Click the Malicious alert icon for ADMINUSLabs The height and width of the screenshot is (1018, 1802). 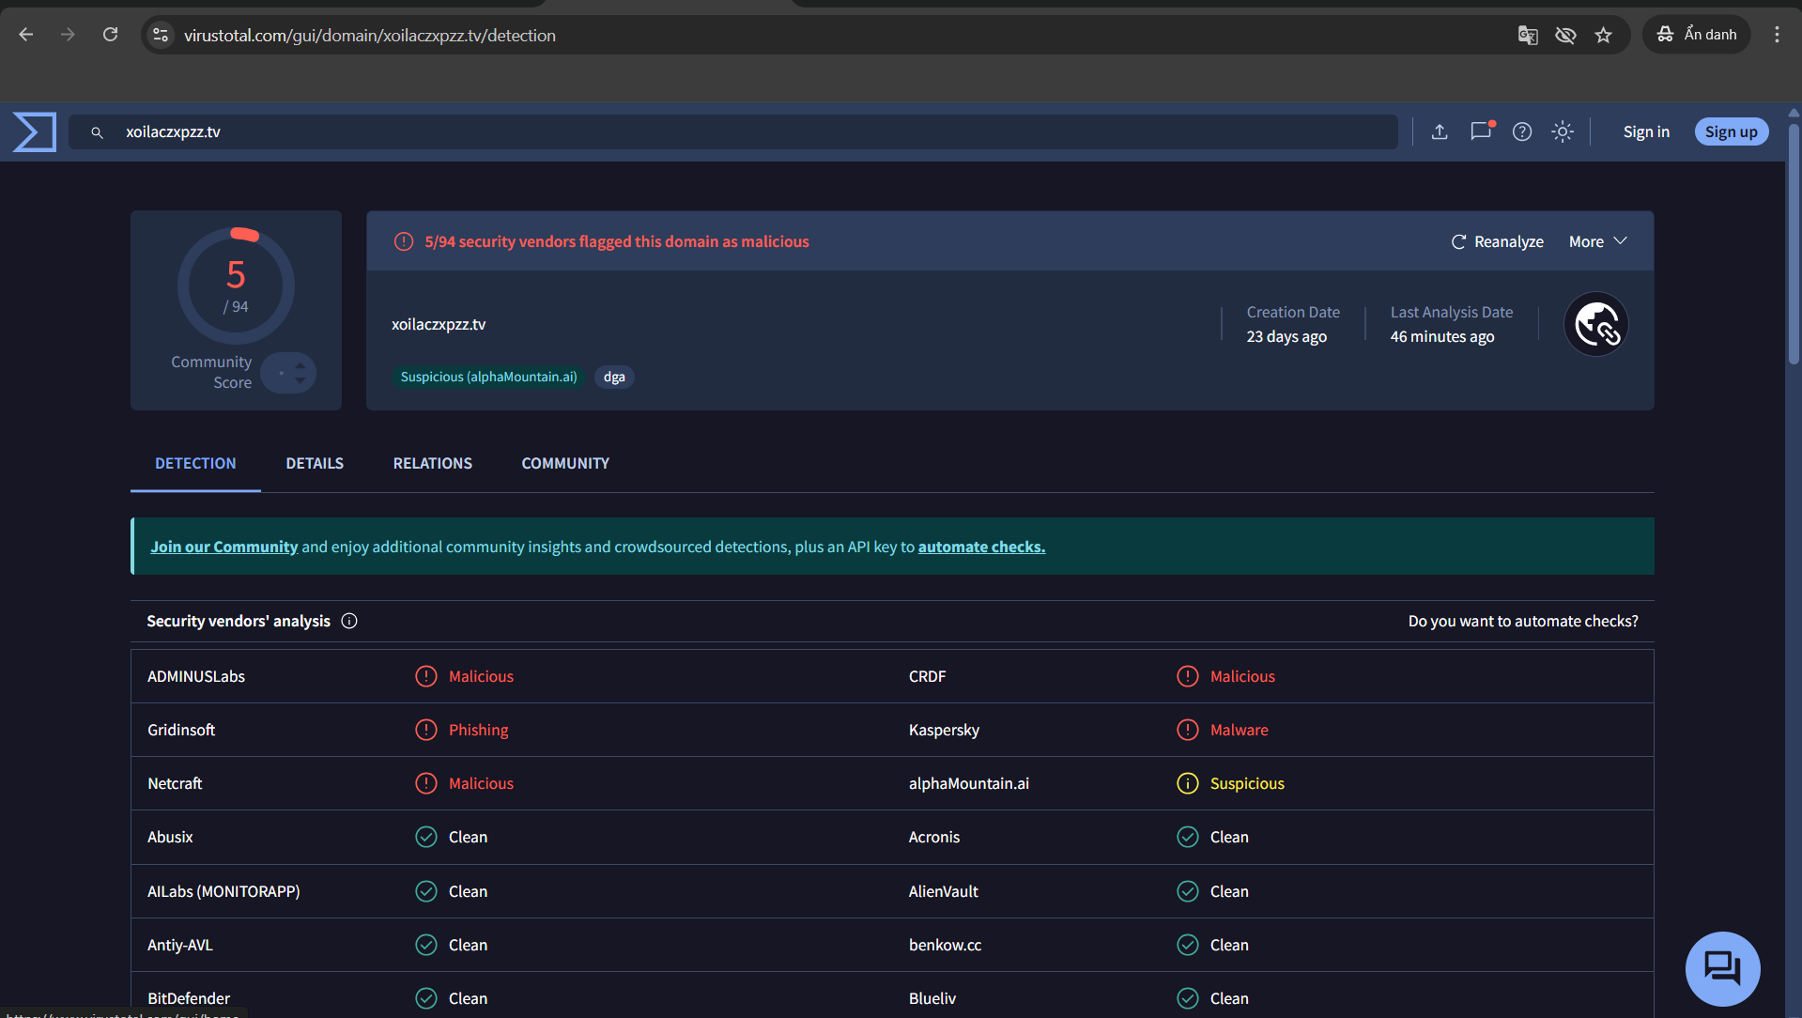[x=426, y=676]
